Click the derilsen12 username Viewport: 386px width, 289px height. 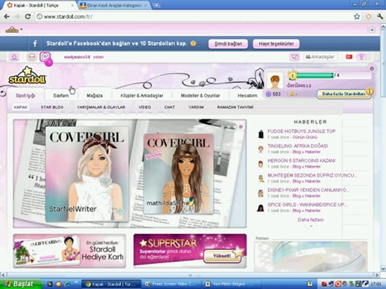tap(299, 85)
